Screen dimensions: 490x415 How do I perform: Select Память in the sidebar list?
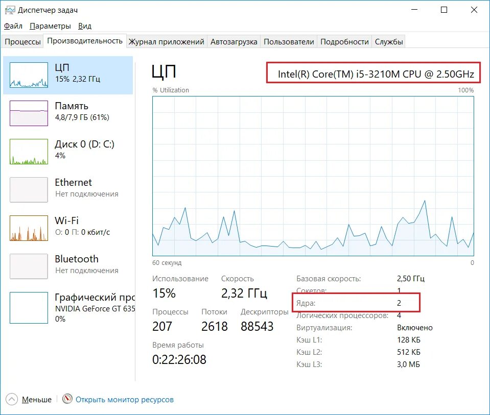pyautogui.click(x=68, y=113)
